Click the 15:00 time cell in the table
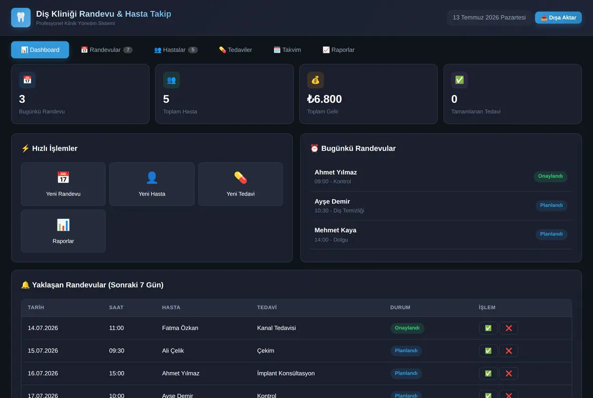This screenshot has width=593, height=398. (x=117, y=373)
